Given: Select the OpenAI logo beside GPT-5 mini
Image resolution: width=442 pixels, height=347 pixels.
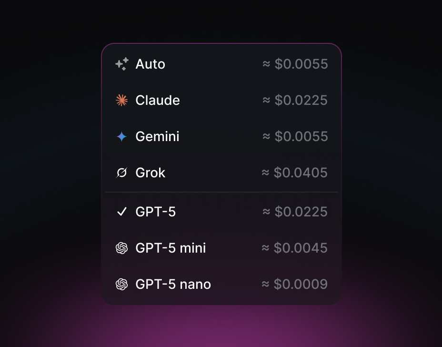Looking at the screenshot, I should 121,248.
